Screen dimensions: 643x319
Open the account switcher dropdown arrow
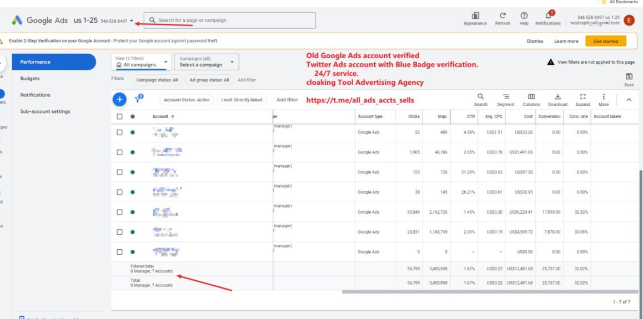coord(132,21)
